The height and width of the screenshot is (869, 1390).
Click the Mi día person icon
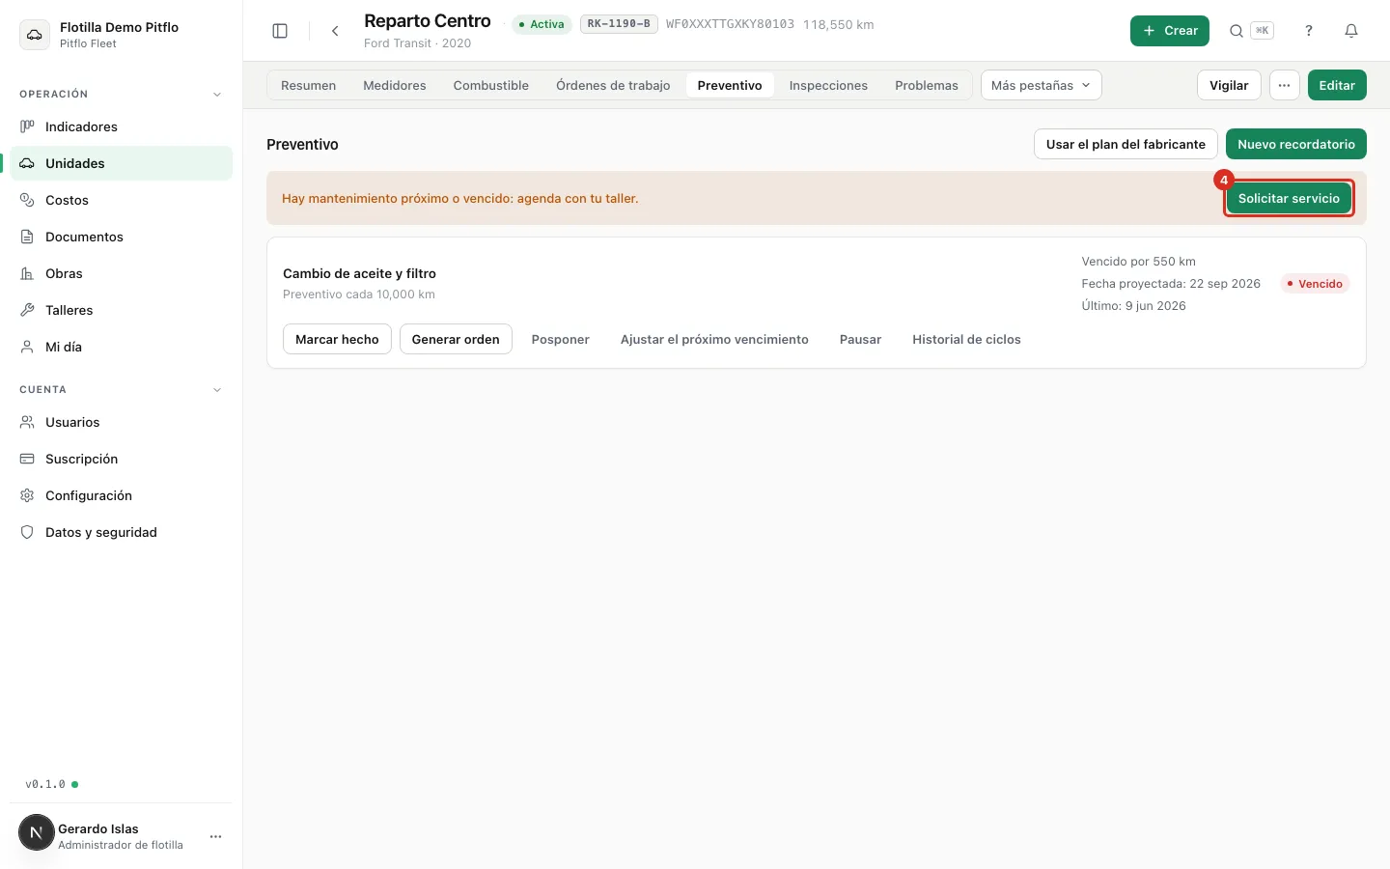coord(27,347)
